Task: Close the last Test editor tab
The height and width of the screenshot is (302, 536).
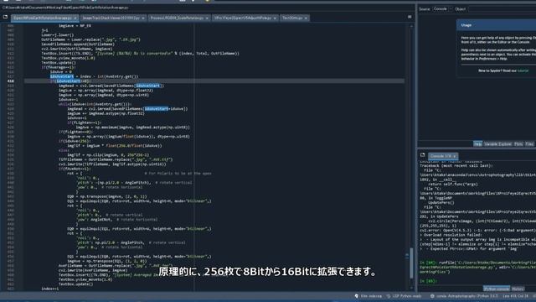Action: 306,18
